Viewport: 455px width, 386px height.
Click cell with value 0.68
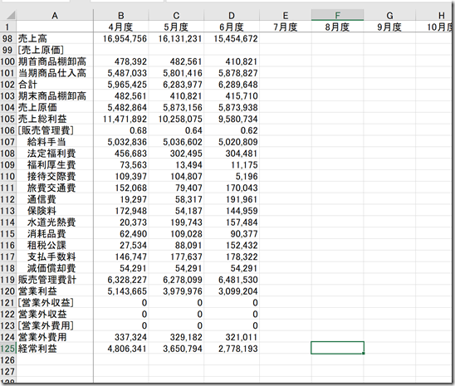tap(121, 130)
